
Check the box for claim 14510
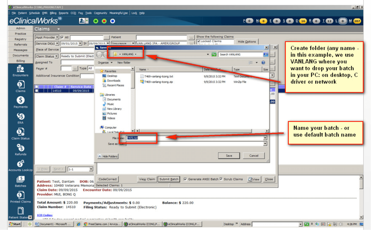37,91
